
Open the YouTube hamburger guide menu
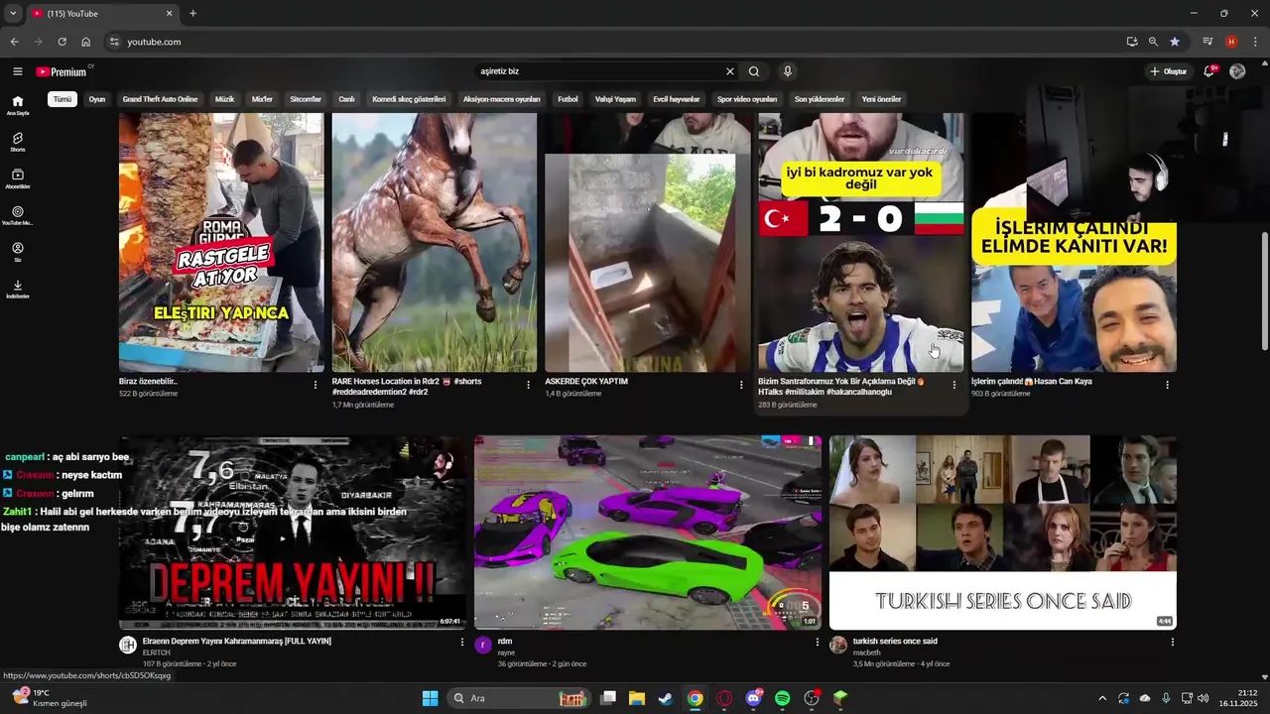(x=17, y=71)
